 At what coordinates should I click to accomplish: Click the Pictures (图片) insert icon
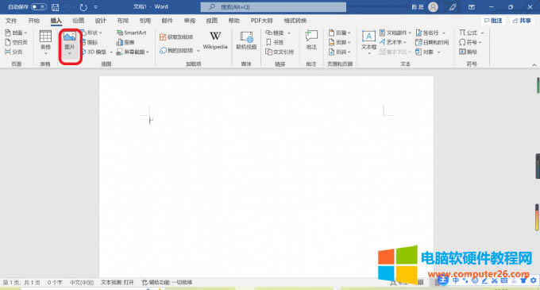70,43
